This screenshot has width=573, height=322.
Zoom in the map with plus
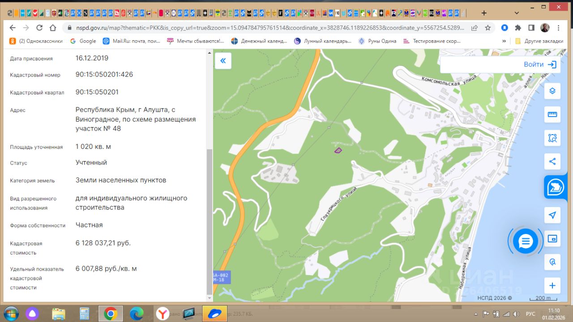(x=552, y=286)
